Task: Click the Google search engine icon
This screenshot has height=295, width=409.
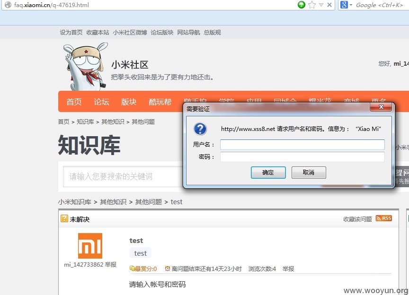Action: [344, 5]
